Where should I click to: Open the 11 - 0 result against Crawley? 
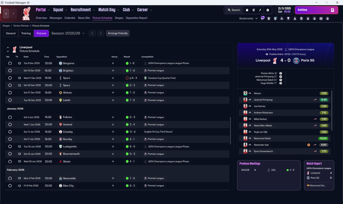tap(131, 132)
